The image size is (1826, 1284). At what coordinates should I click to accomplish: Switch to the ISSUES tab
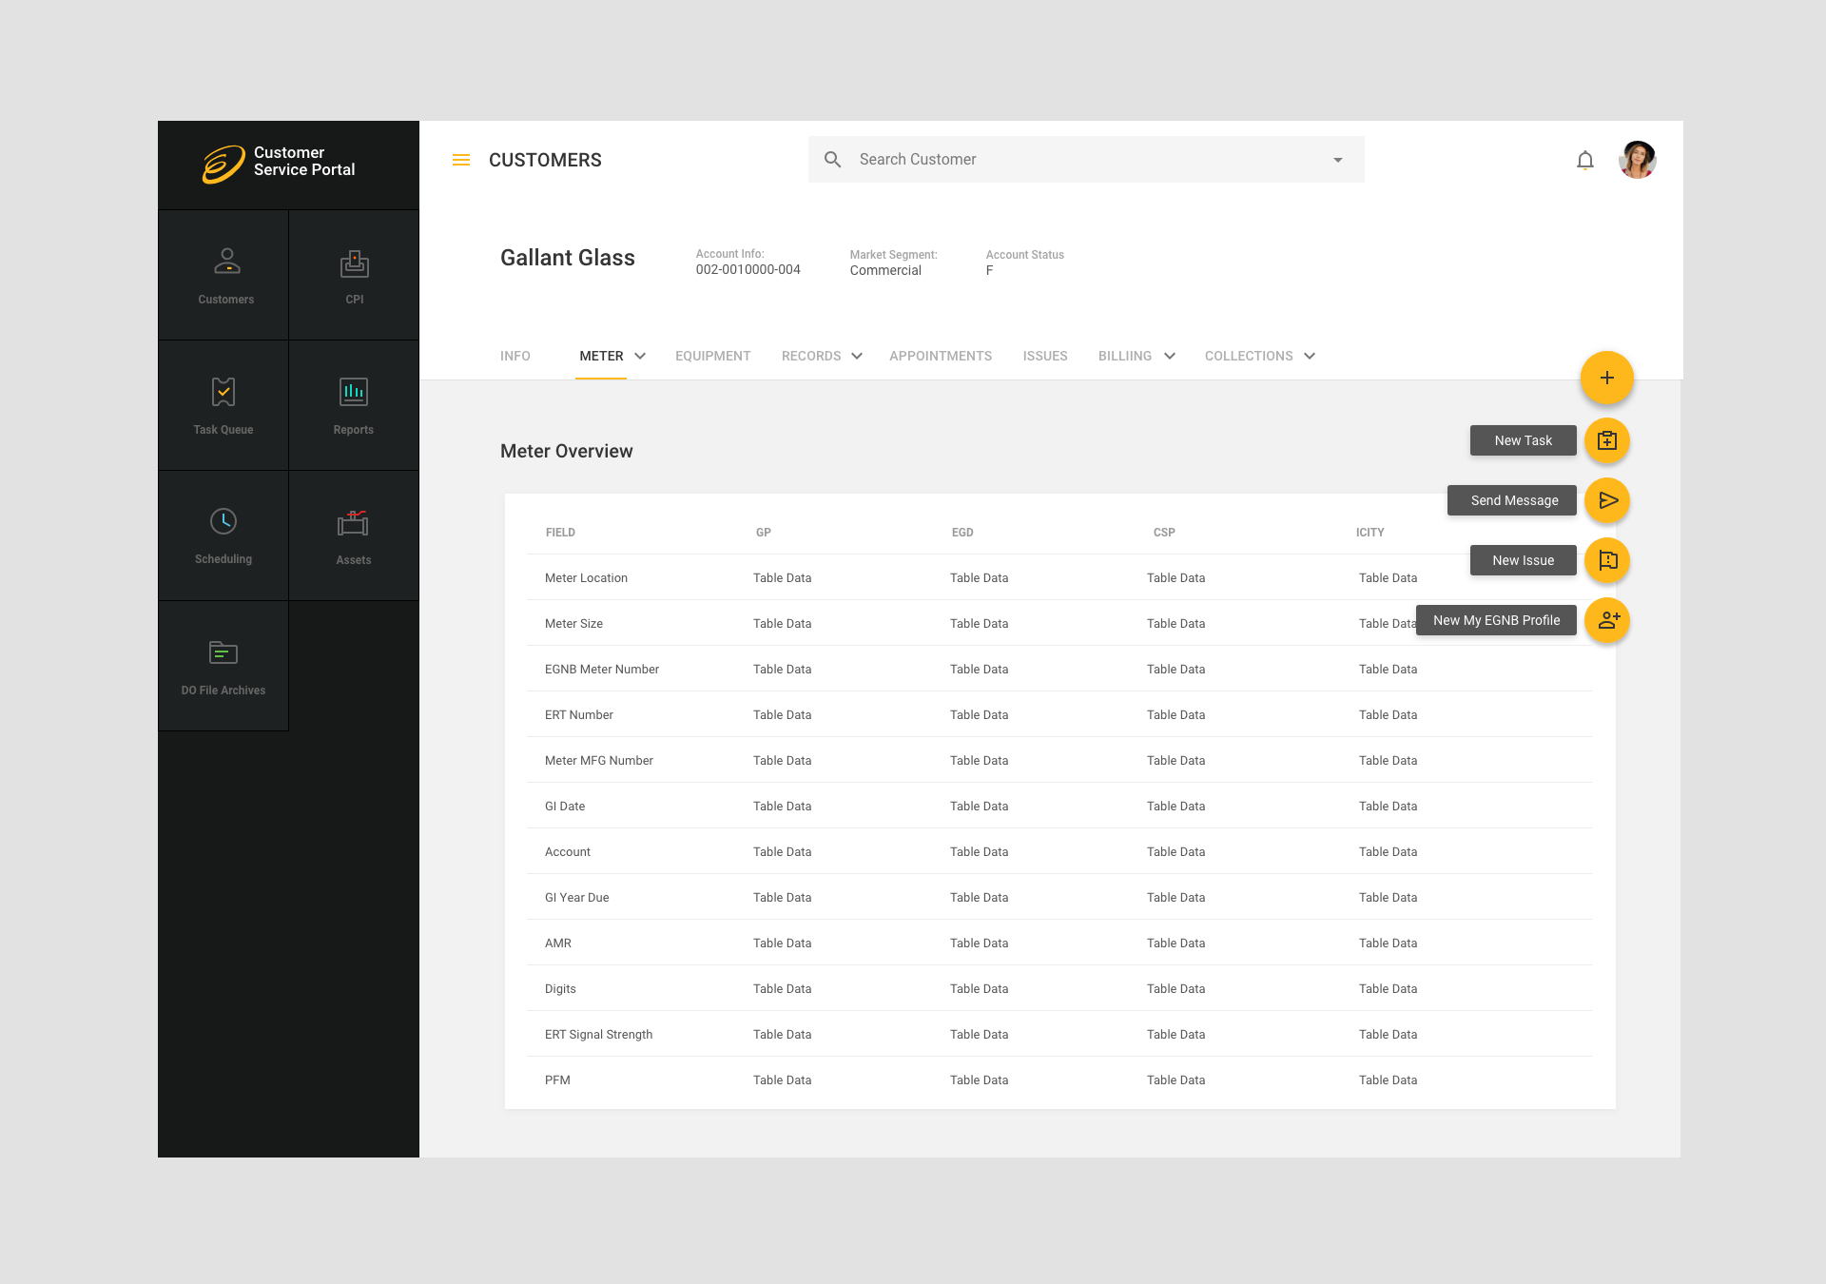click(1045, 356)
